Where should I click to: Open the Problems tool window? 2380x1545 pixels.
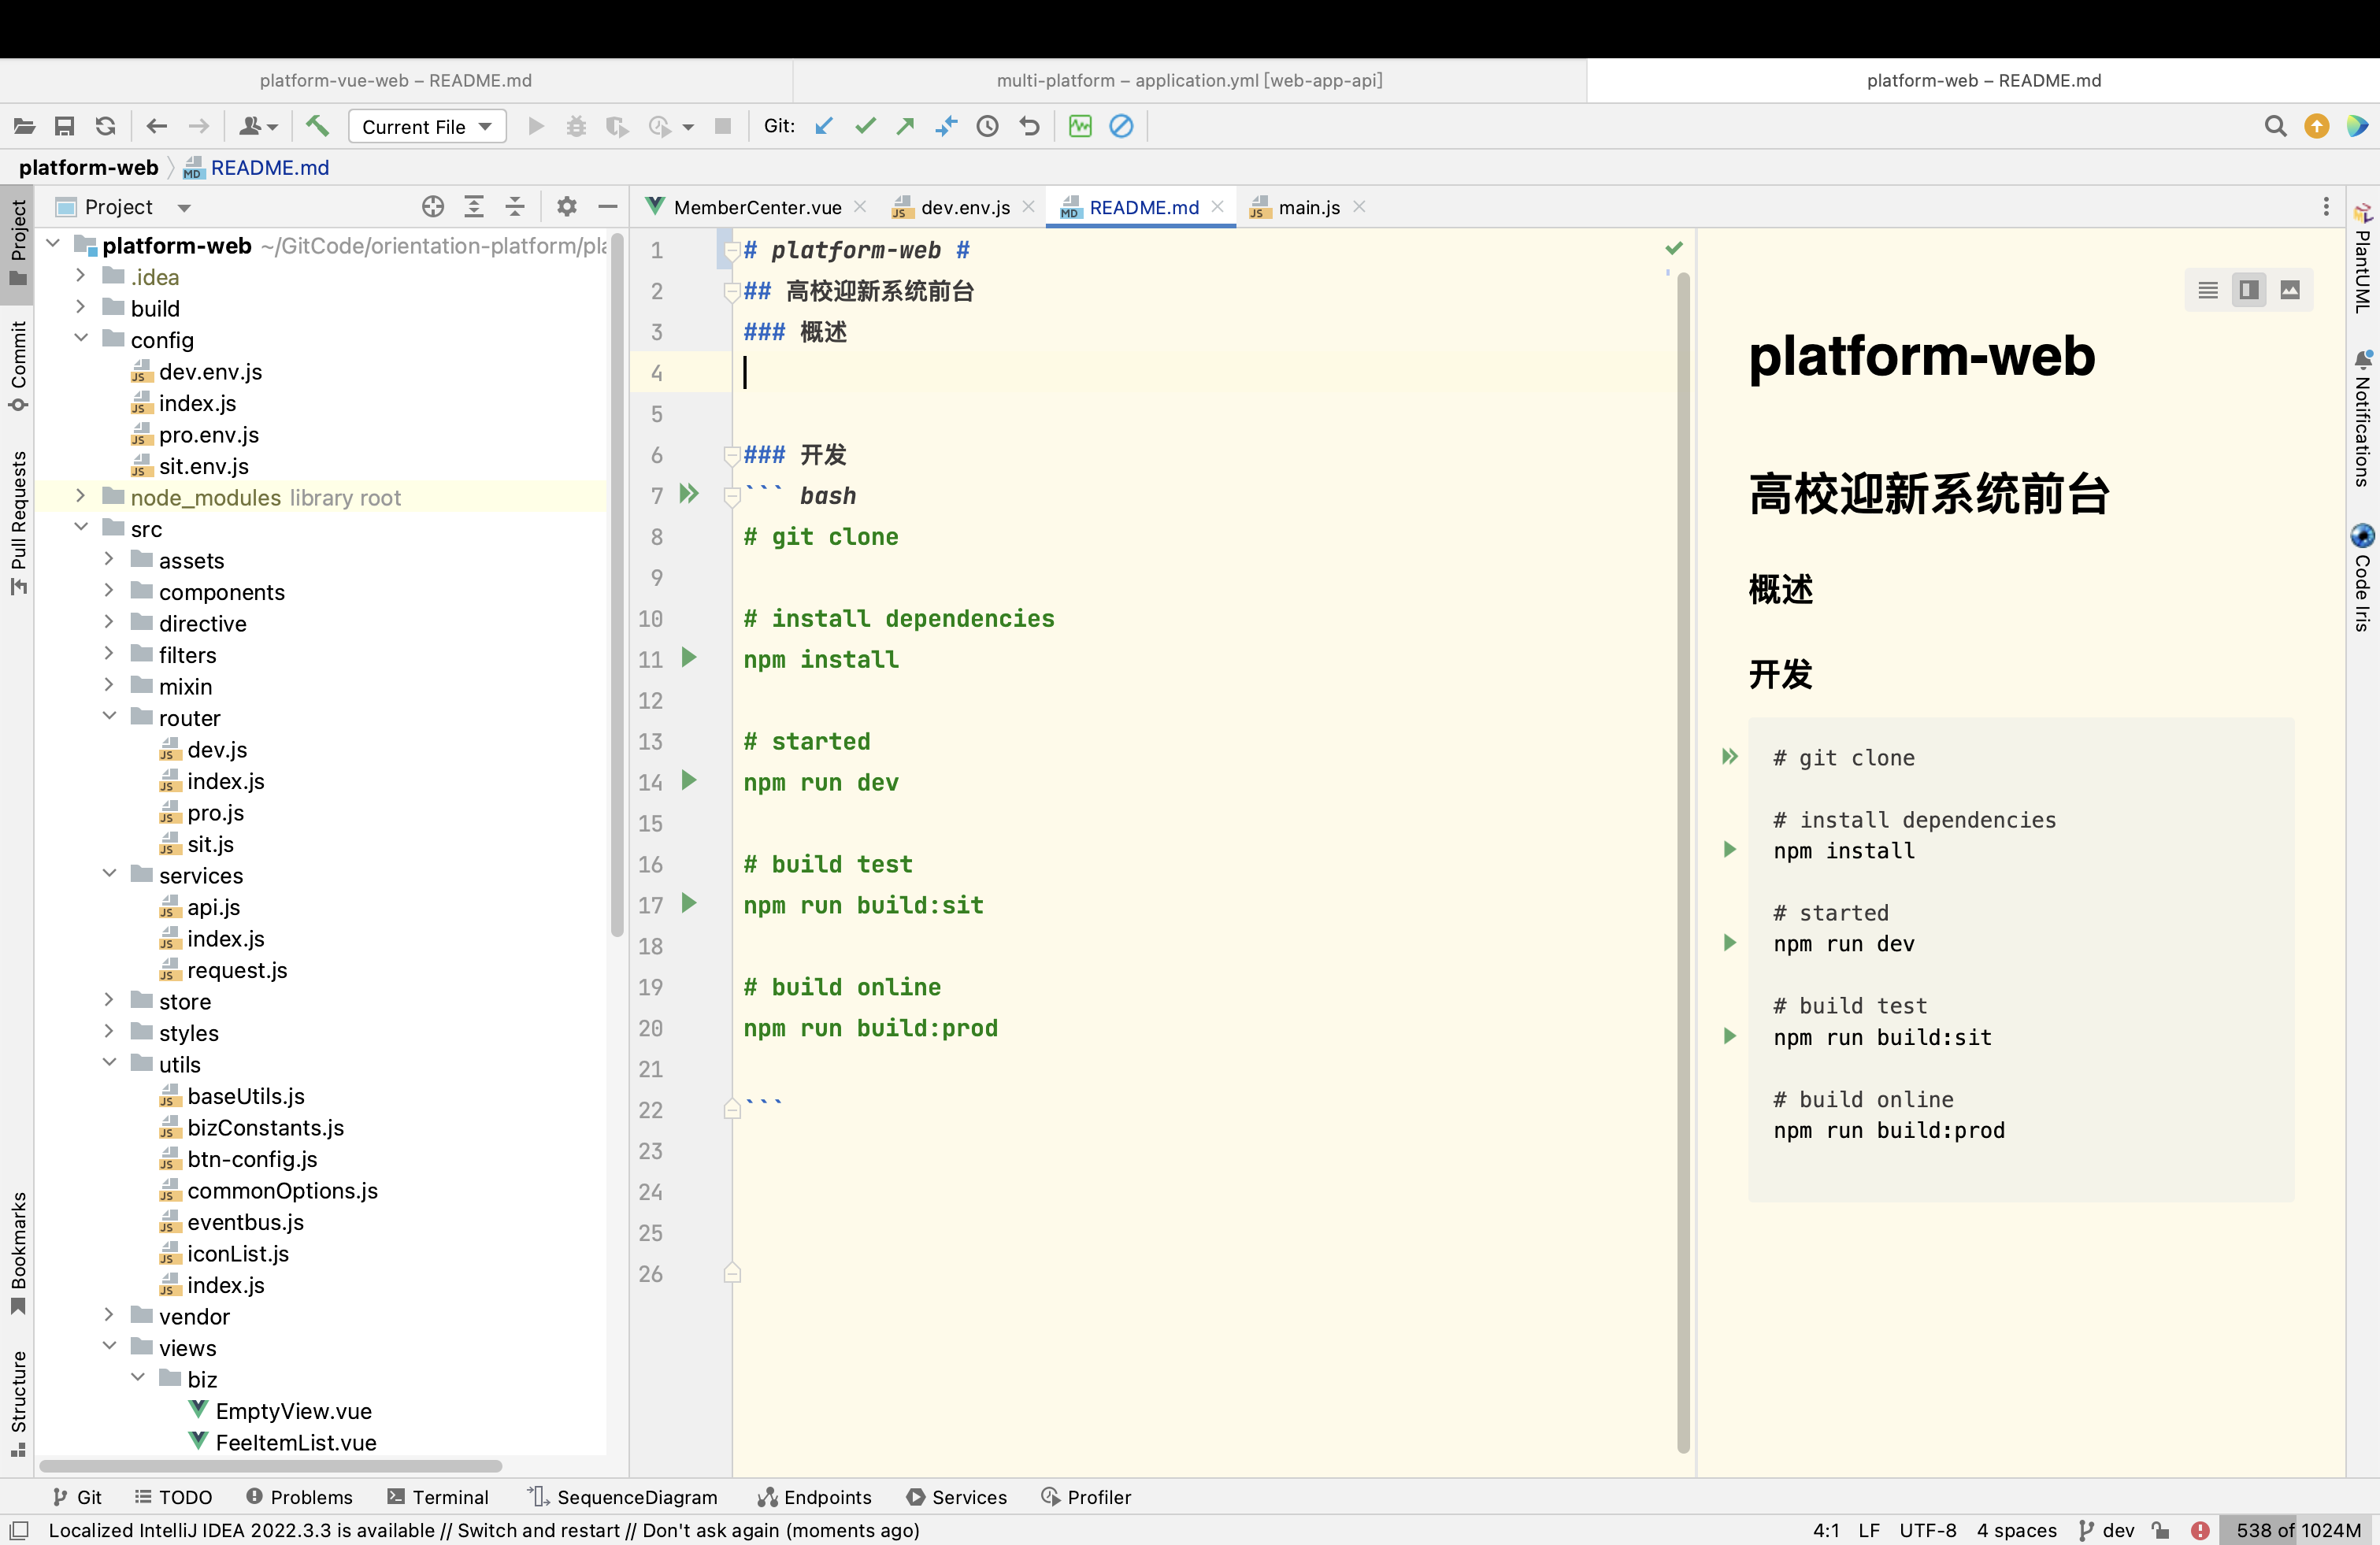tap(299, 1497)
